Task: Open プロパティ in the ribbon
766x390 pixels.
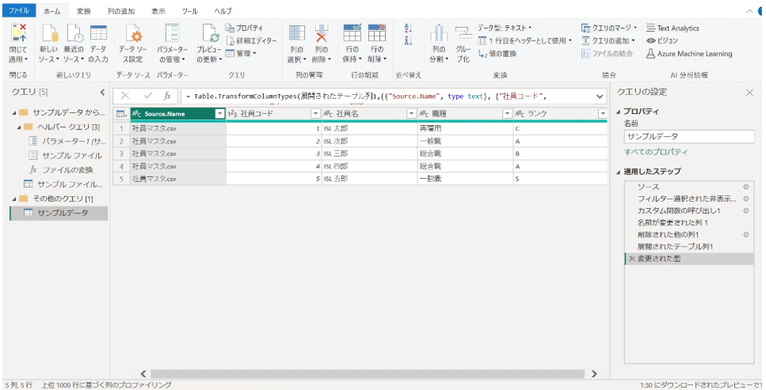Action: [x=244, y=28]
